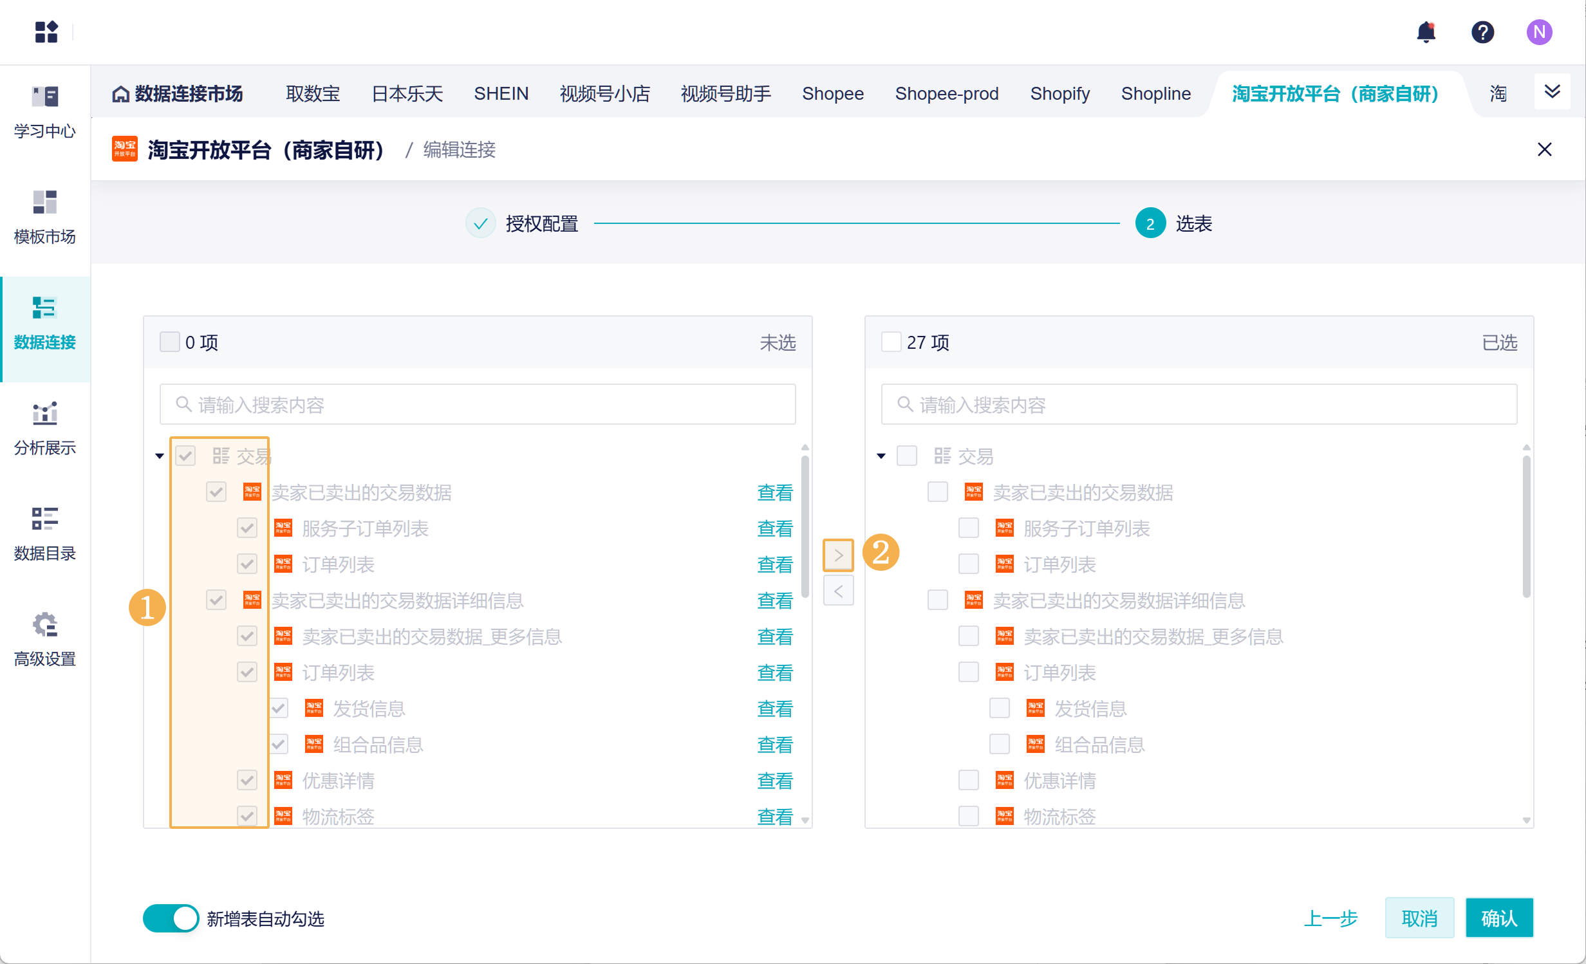Check the select-all box for 未选 list
This screenshot has width=1586, height=964.
click(x=169, y=342)
